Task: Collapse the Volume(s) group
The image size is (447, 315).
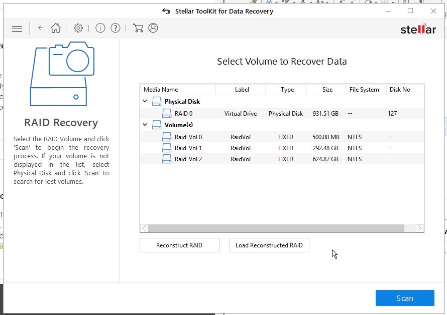Action: 145,125
